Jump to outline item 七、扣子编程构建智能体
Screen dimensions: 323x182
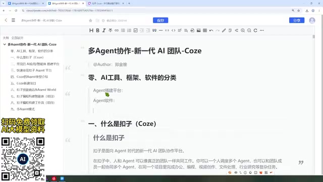(x=32, y=97)
